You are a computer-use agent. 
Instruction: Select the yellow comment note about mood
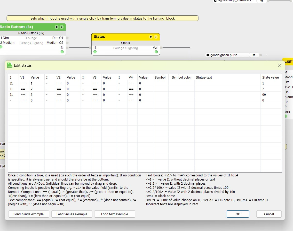[x=102, y=18]
